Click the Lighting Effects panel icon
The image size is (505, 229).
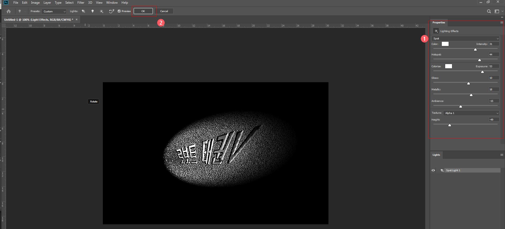point(436,31)
